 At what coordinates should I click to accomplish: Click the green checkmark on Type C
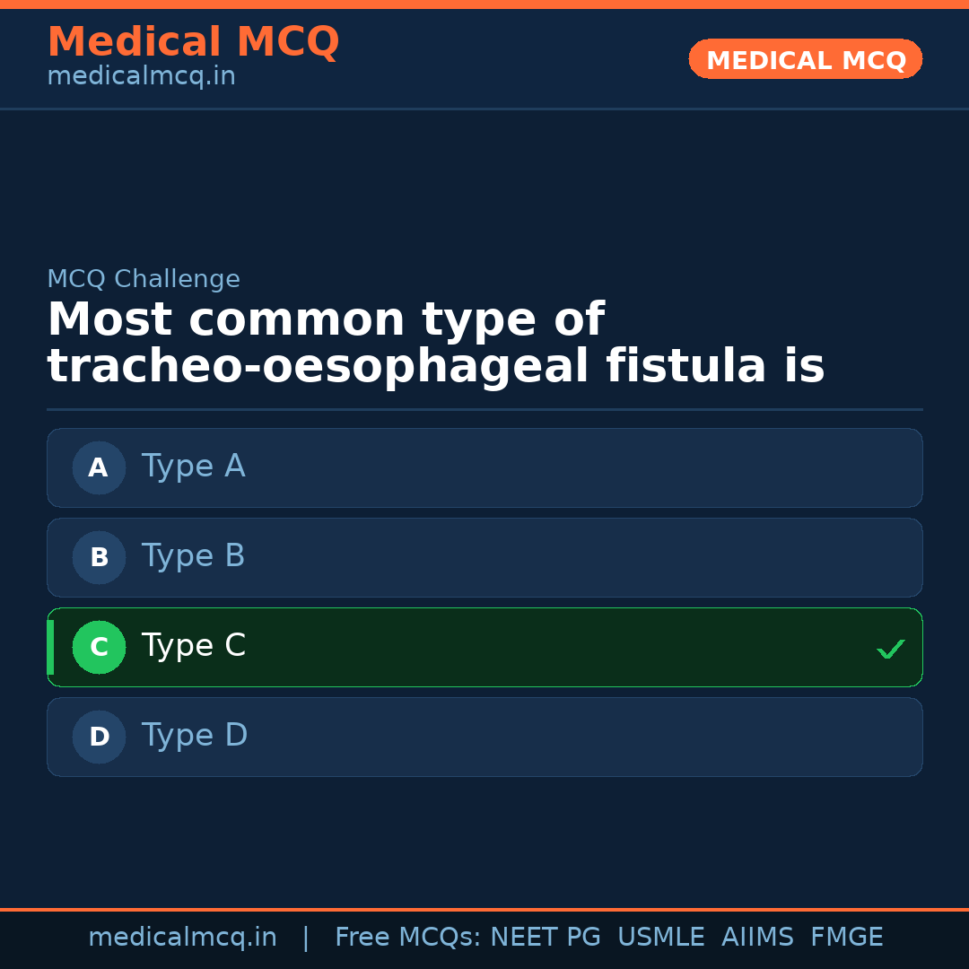coord(890,649)
